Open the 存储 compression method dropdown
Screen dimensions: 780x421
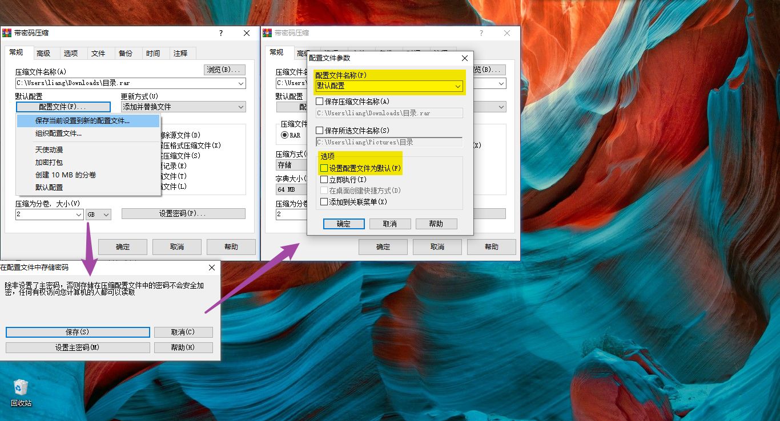click(x=292, y=165)
